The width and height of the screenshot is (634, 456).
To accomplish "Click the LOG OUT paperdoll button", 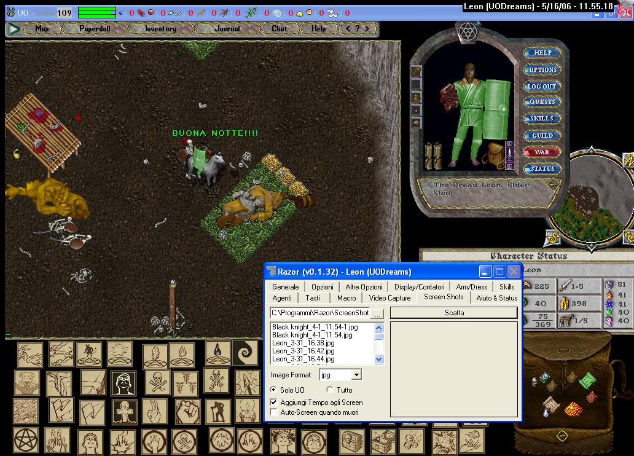I will (542, 86).
